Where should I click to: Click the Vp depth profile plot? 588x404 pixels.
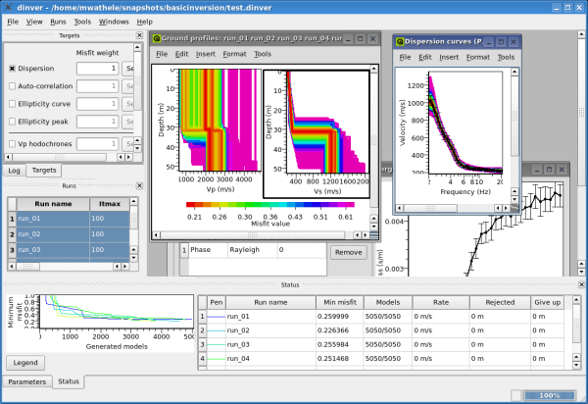pos(220,120)
